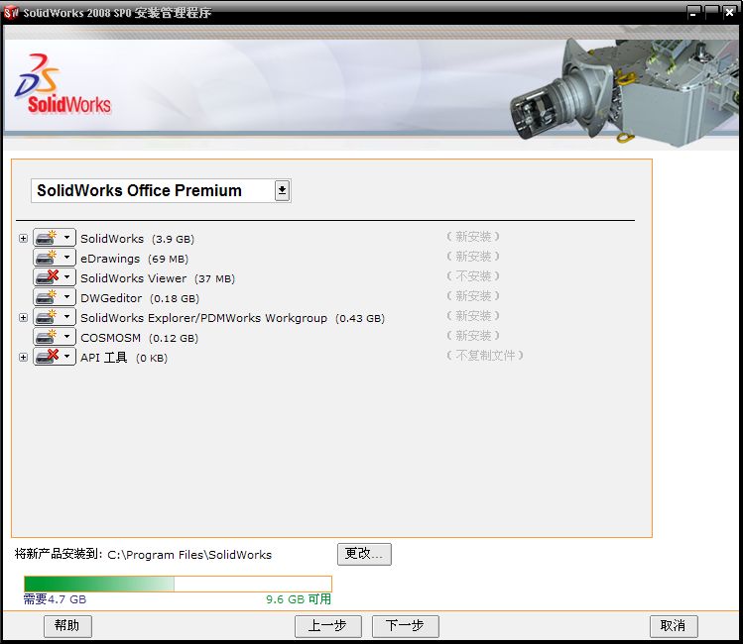Open the install option arrow for DWGeditor
The height and width of the screenshot is (644, 743).
tap(67, 297)
